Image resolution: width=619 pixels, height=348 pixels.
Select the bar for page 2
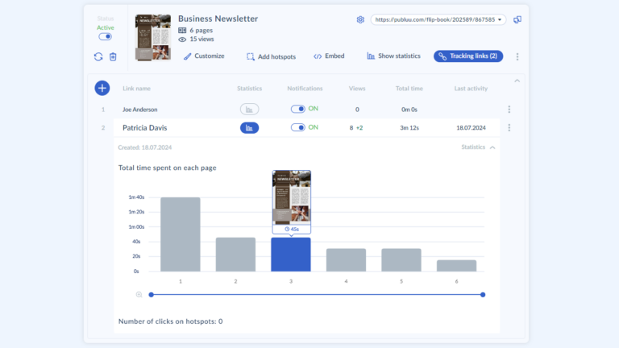[x=235, y=255]
